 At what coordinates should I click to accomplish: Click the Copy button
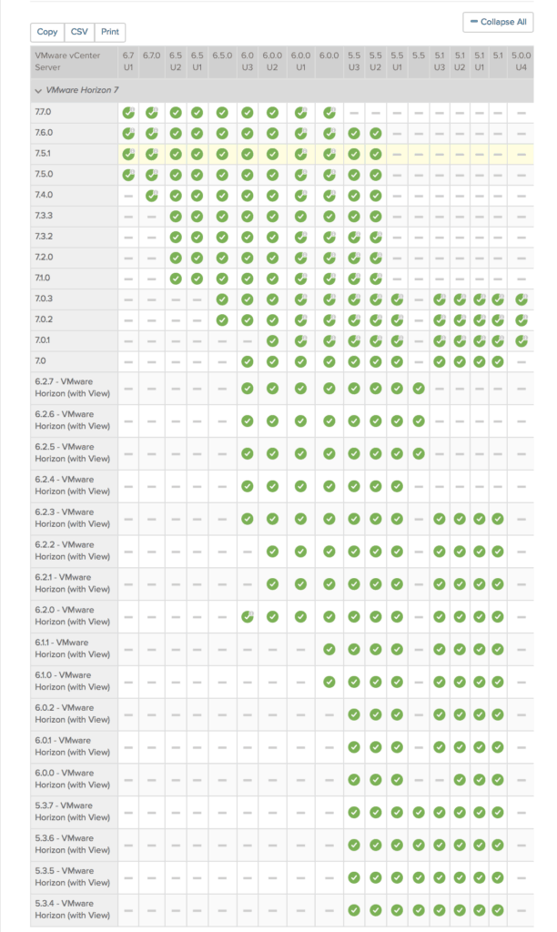[47, 32]
